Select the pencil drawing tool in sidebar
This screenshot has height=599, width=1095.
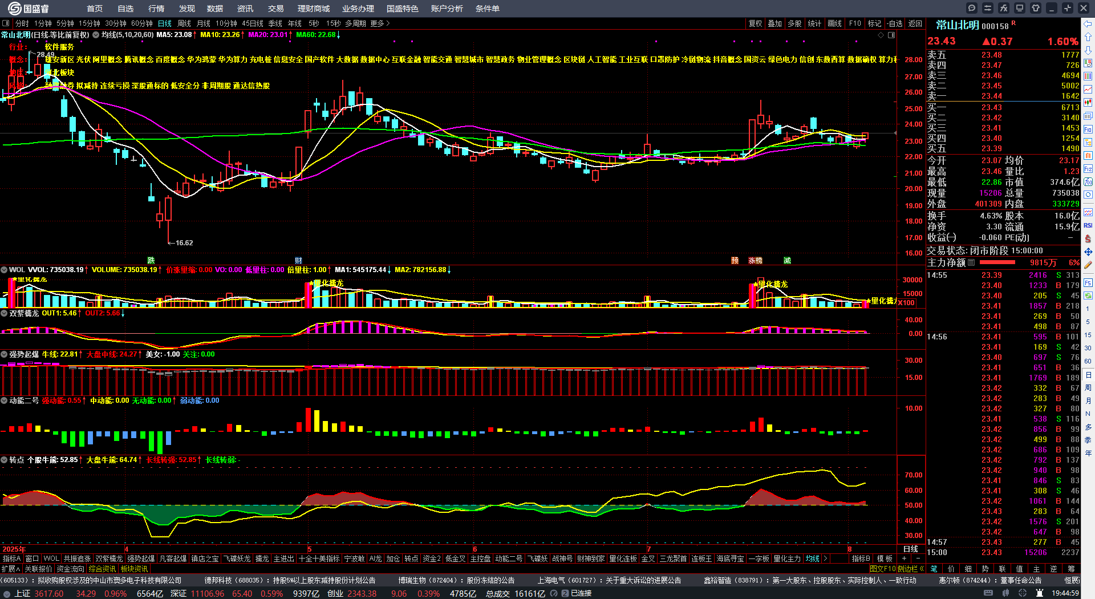pos(1088,265)
